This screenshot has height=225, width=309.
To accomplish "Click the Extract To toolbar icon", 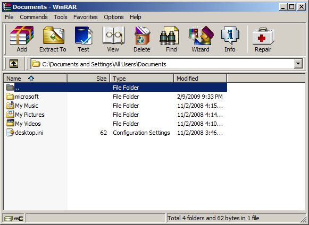I will point(53,36).
